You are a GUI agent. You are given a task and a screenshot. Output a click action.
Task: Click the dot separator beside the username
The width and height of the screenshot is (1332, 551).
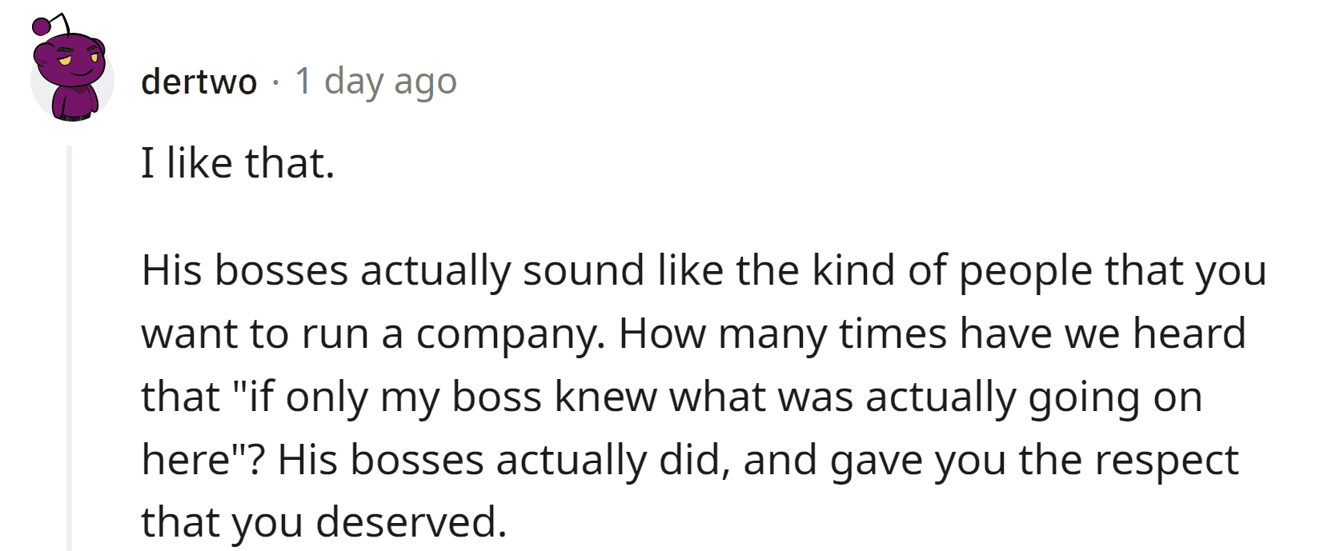[275, 82]
